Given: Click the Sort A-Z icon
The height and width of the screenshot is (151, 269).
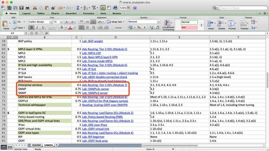Looking at the screenshot, I should [85, 8].
